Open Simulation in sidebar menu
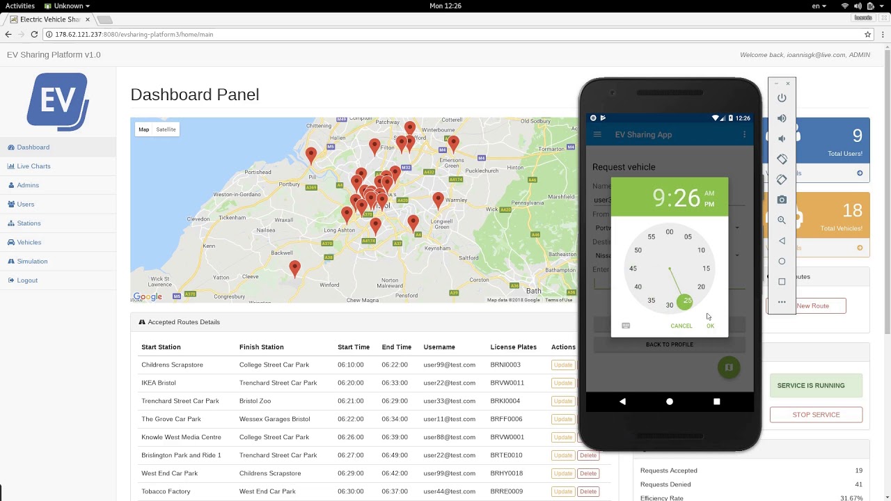Viewport: 891px width, 501px height. [x=32, y=262]
